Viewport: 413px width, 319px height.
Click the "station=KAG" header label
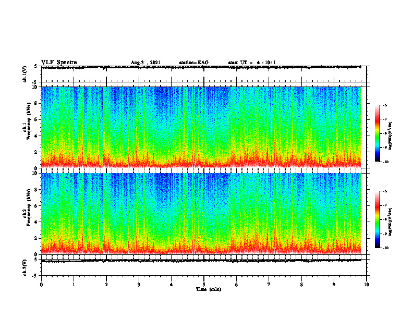click(193, 63)
